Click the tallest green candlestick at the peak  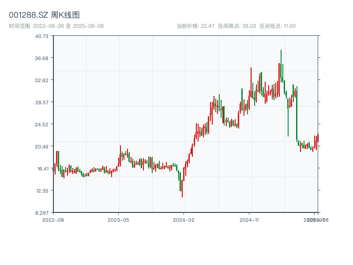(281, 65)
